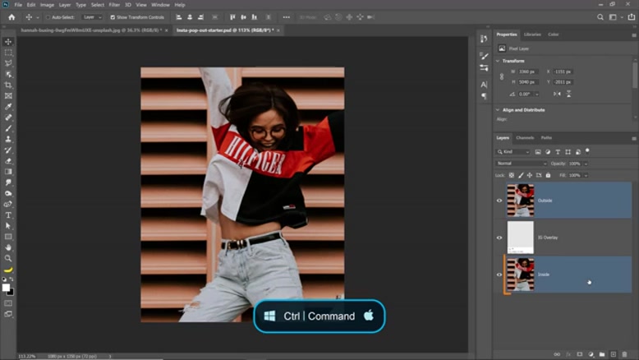Select the IG Overlay layer thumbnail

(521, 238)
